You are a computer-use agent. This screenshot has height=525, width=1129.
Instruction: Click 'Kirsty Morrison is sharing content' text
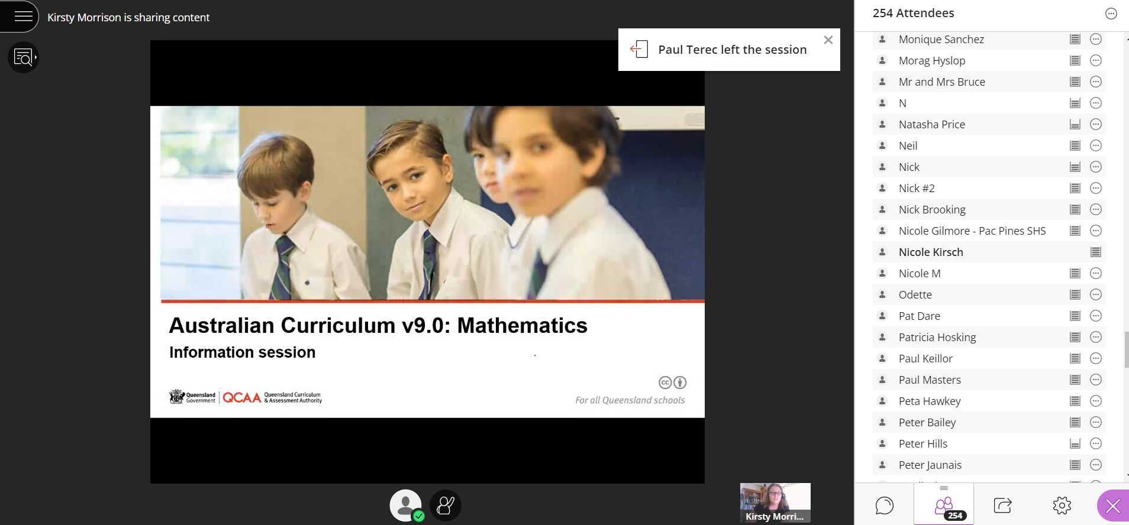pos(128,17)
